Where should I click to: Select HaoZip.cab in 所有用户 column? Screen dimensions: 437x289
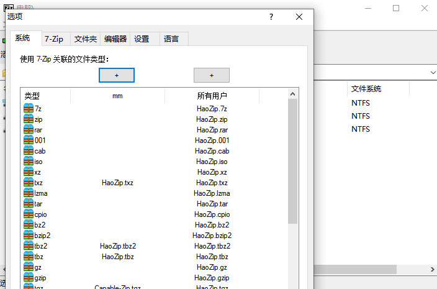[x=212, y=151]
